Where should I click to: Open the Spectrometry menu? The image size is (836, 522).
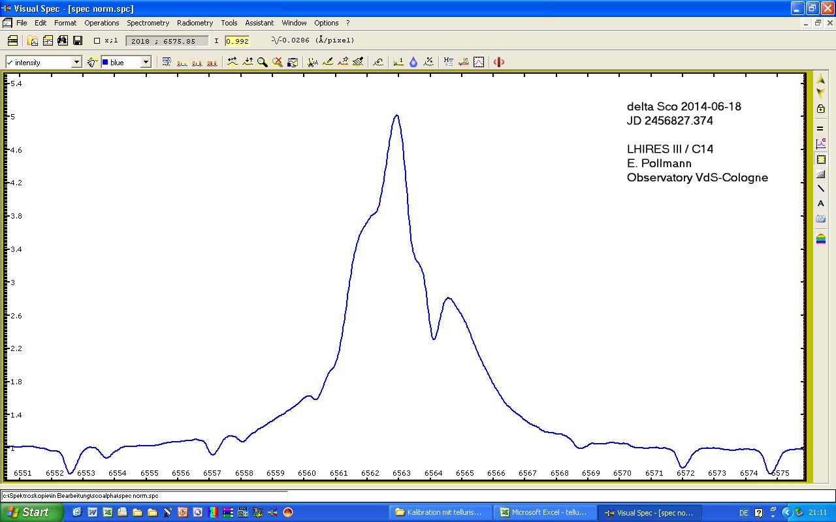click(x=148, y=23)
